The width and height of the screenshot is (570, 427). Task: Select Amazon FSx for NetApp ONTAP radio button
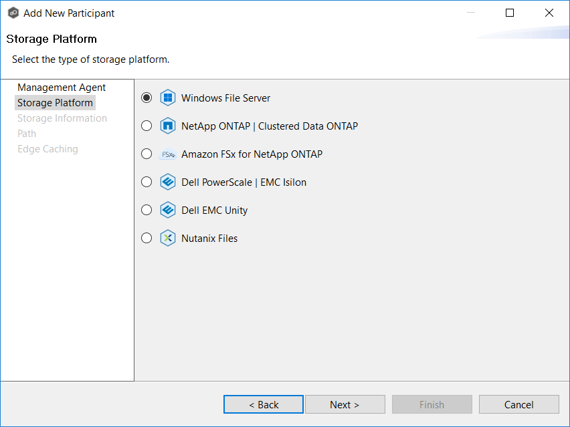coord(147,154)
